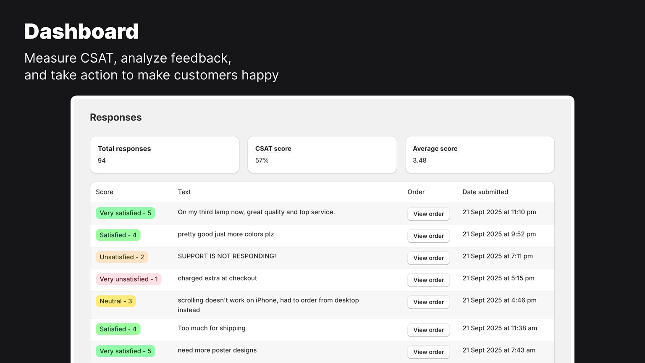This screenshot has height=363, width=645.
Task: Open the order for "charged extra at checkout"
Action: coord(428,280)
